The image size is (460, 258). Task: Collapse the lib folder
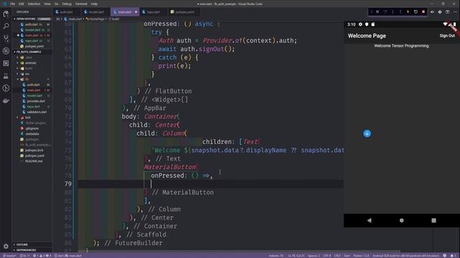click(x=27, y=80)
